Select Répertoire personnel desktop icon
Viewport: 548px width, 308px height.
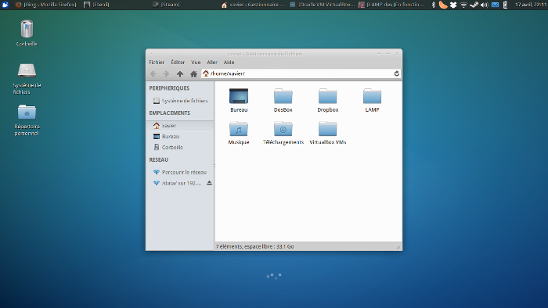(27, 120)
